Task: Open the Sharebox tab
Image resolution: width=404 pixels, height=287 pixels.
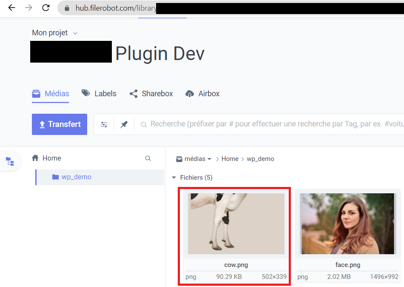Action: pyautogui.click(x=151, y=93)
